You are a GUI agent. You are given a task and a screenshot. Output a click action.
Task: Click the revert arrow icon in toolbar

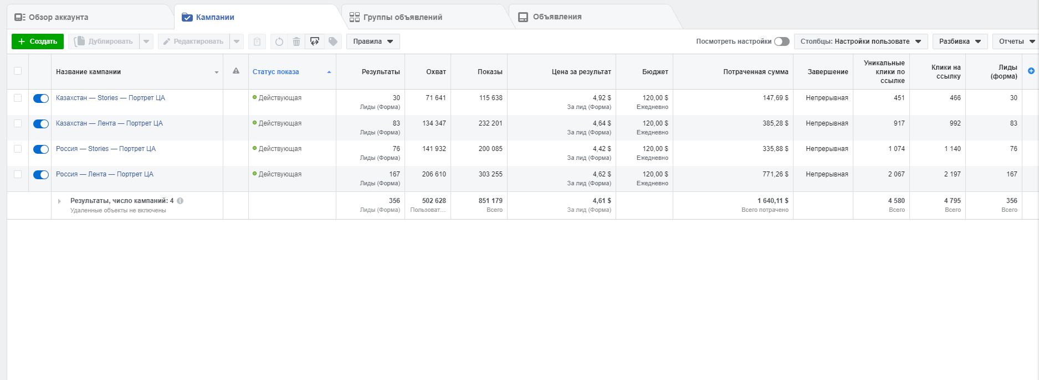tap(279, 41)
